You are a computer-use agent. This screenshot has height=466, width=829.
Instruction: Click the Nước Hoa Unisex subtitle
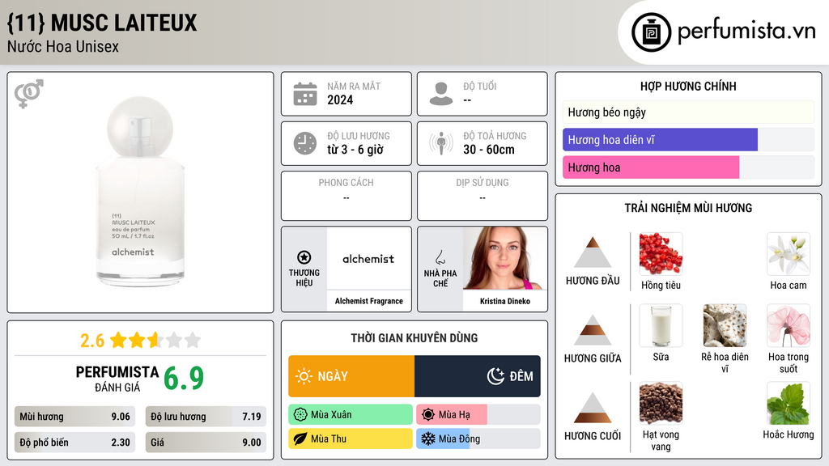click(x=63, y=46)
